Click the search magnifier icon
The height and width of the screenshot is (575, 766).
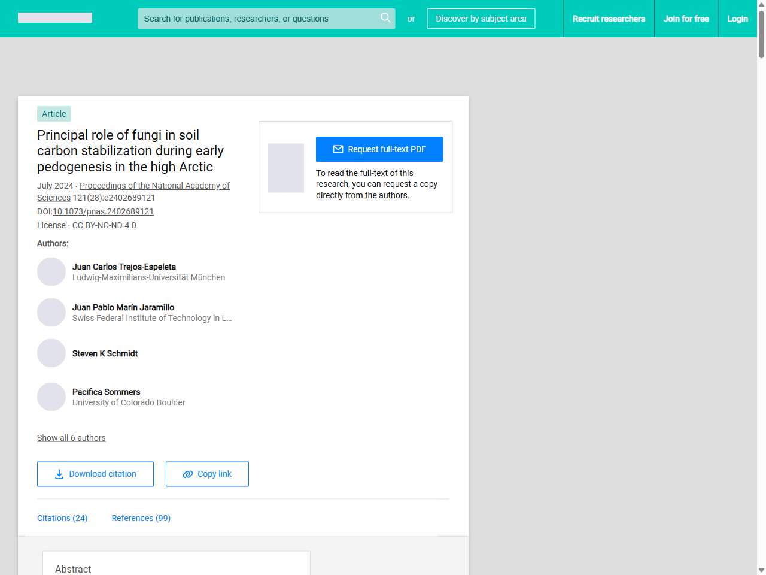point(385,18)
